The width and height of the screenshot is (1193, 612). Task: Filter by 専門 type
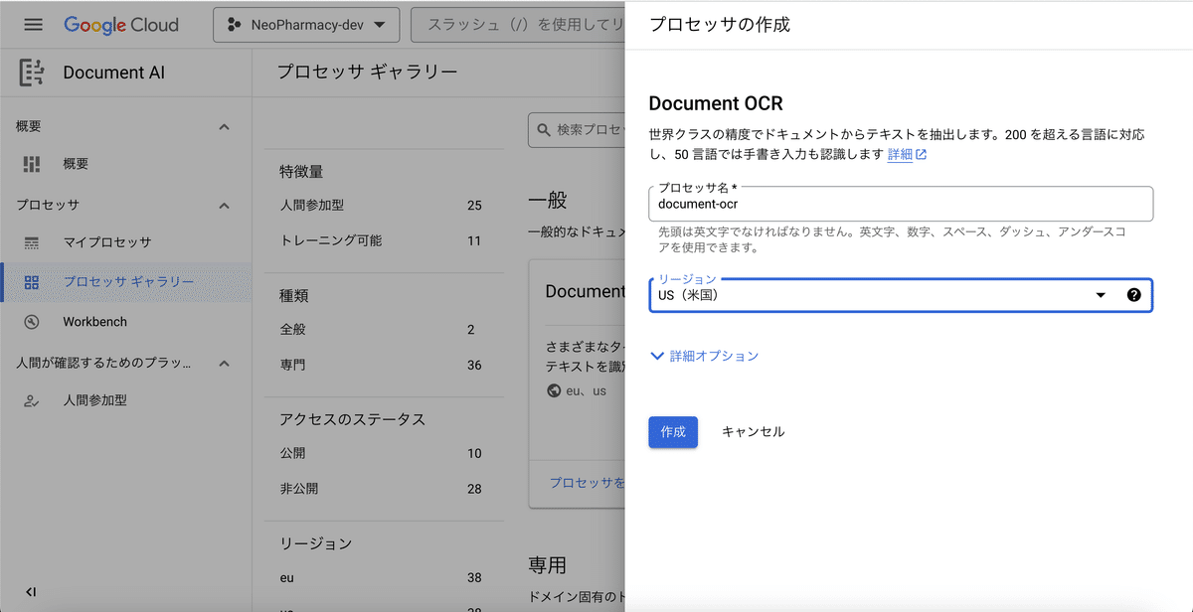[x=380, y=365]
